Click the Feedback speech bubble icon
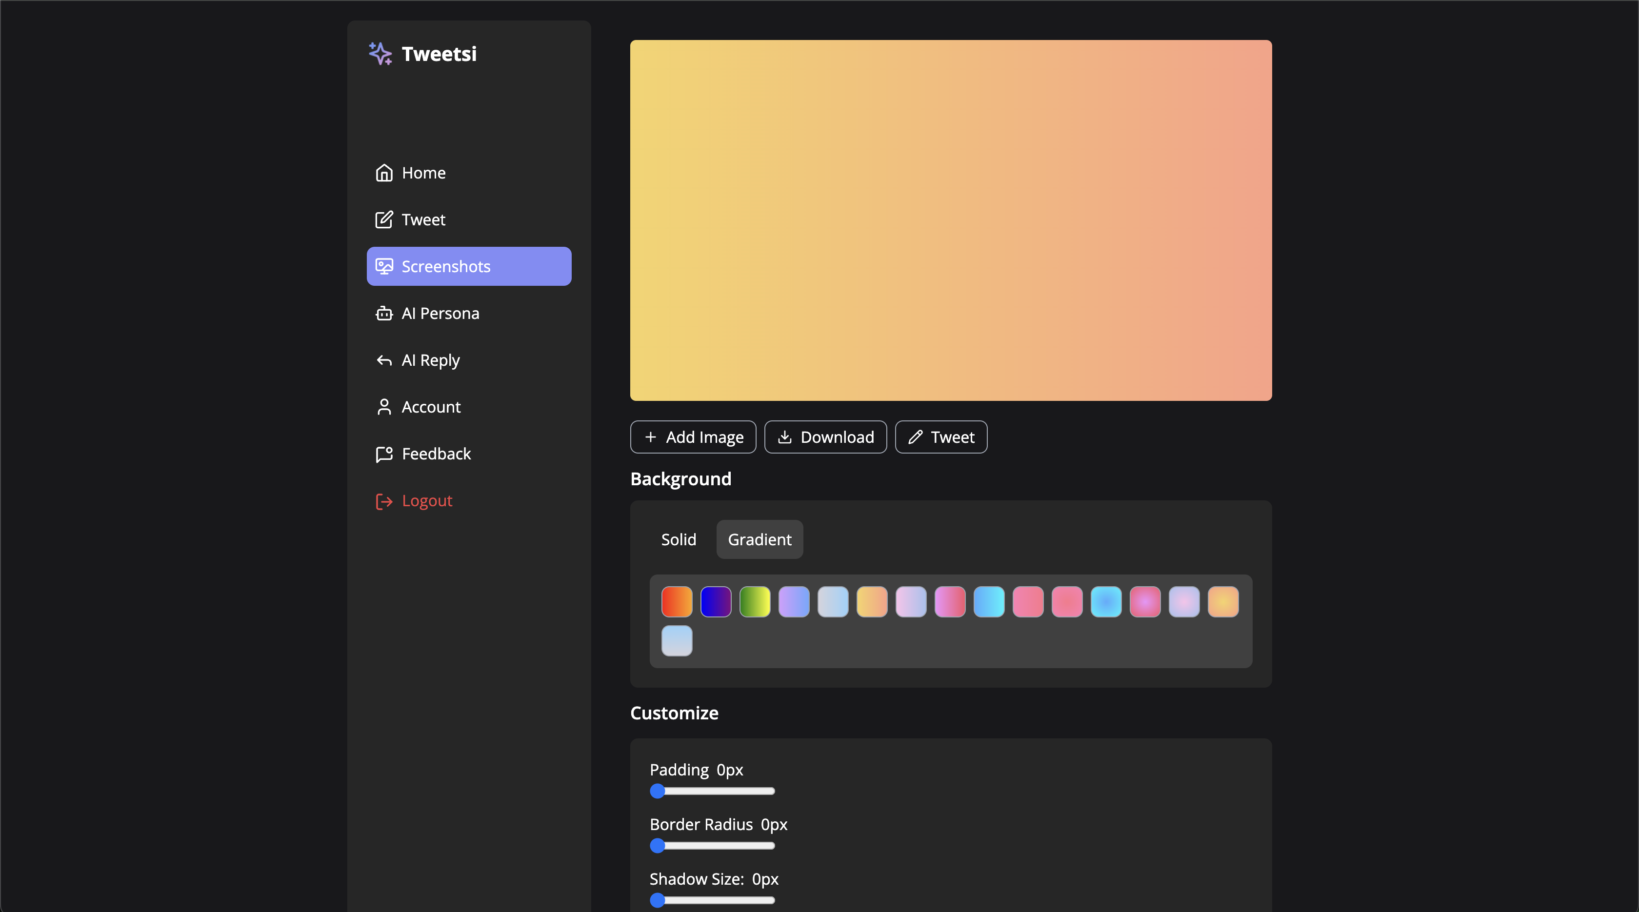The height and width of the screenshot is (912, 1639). pyautogui.click(x=384, y=454)
